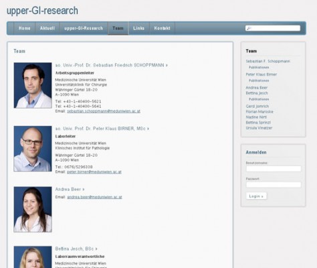317x268 pixels.
Task: Click the Login button
Action: coord(256,196)
